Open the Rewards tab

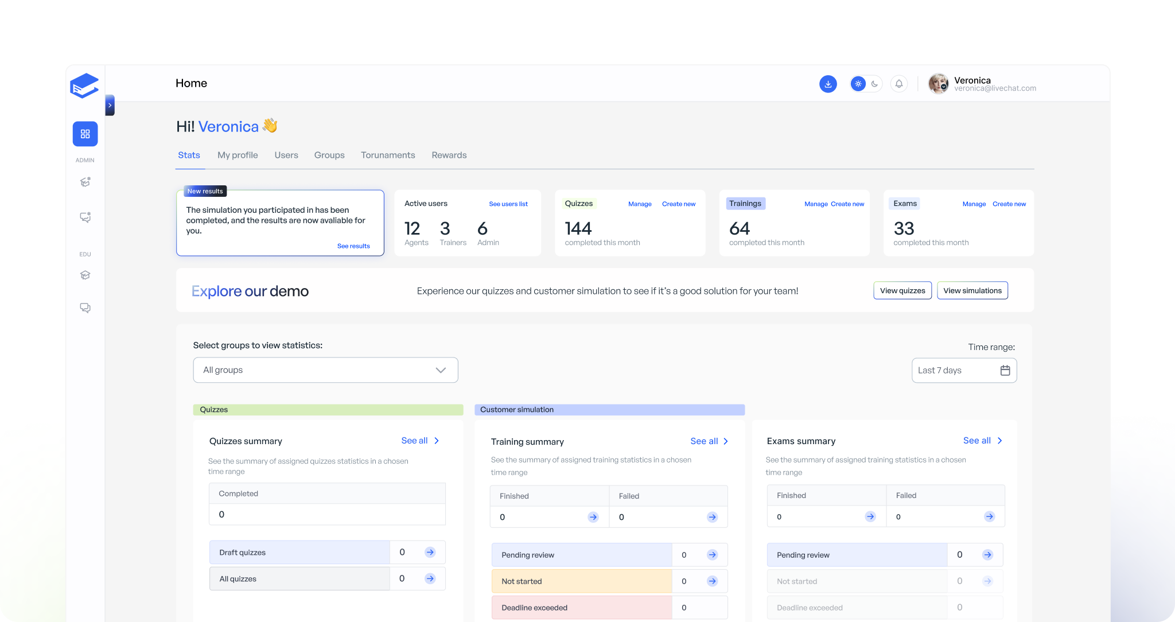tap(449, 155)
